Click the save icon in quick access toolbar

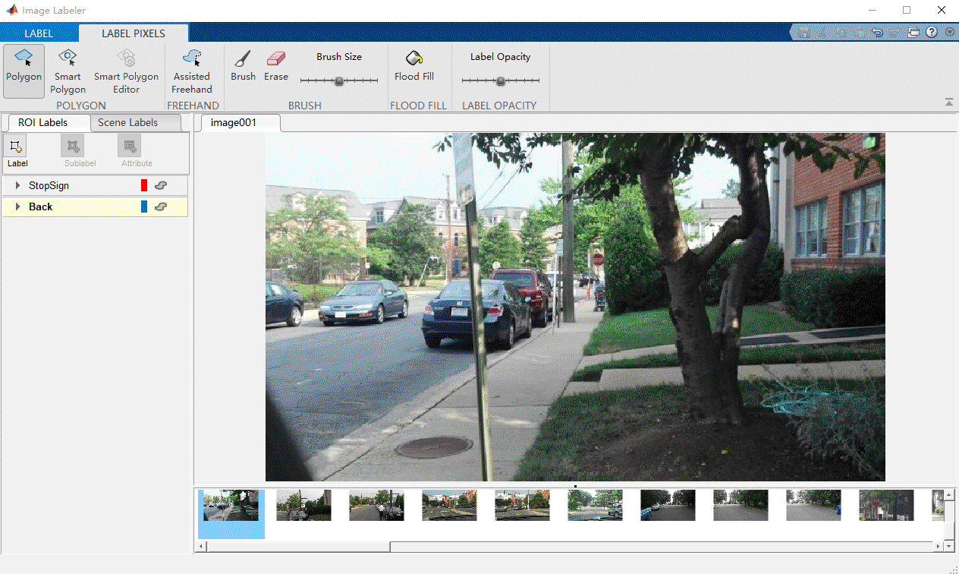(803, 33)
